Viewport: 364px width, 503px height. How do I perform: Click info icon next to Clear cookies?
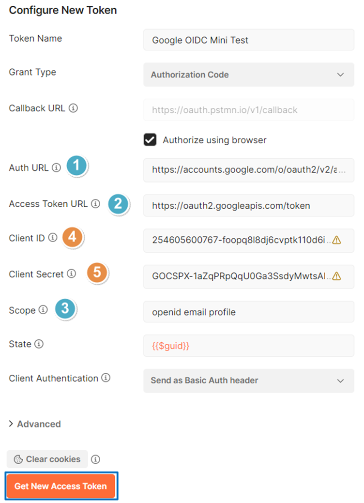[96, 459]
